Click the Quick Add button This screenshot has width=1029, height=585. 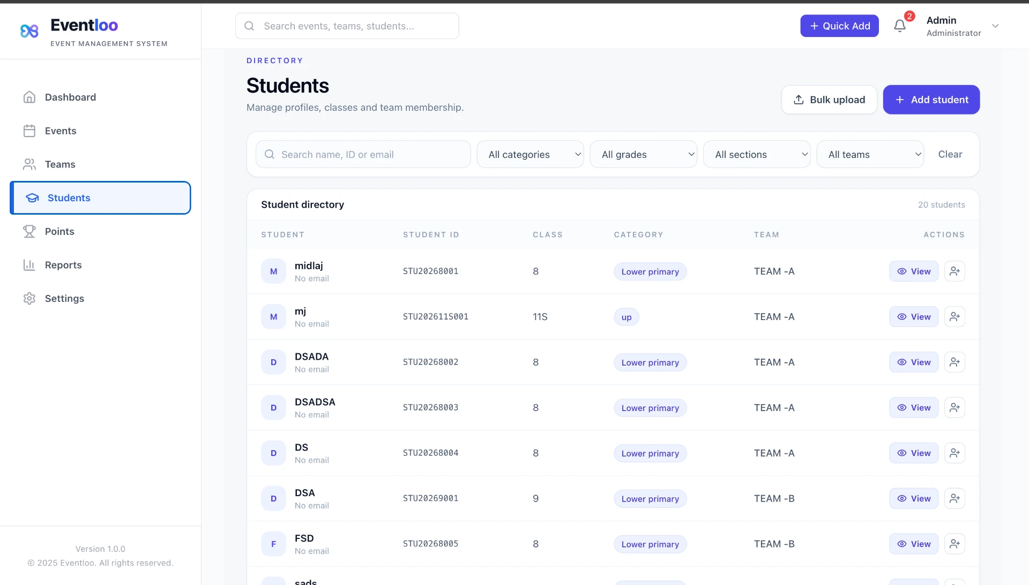pos(839,26)
